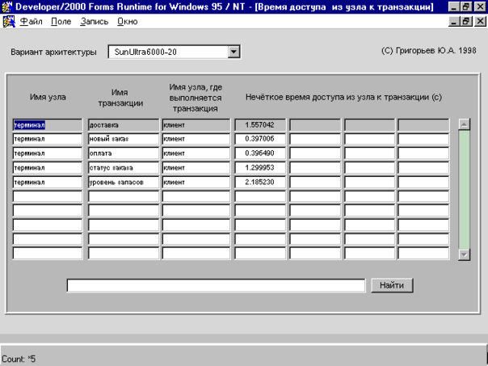The height and width of the screenshot is (366, 488).
Task: Open the Окно menu
Action: click(x=128, y=22)
